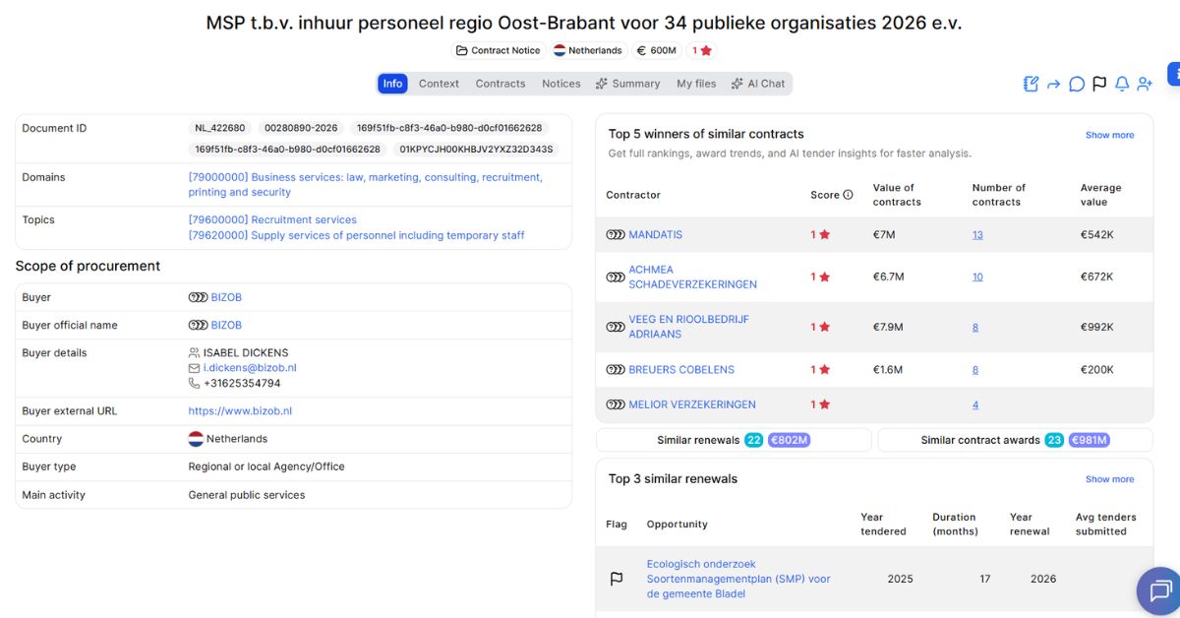
Task: Click the star score in MANDATIS row
Action: (820, 234)
